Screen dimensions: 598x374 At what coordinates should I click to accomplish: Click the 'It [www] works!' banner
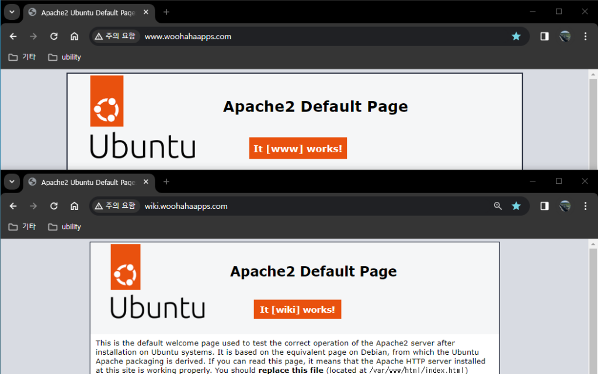pos(298,148)
